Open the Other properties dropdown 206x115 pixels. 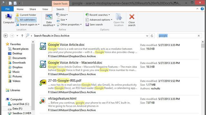coord(69,25)
